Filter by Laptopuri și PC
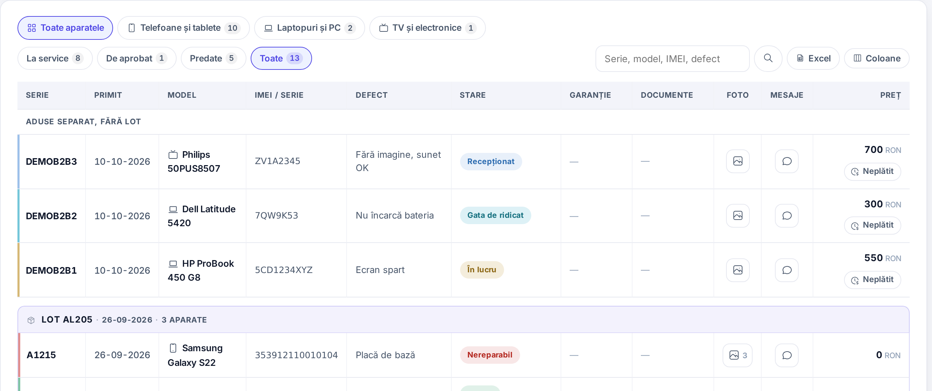Screen dimensions: 932x391 tap(309, 28)
